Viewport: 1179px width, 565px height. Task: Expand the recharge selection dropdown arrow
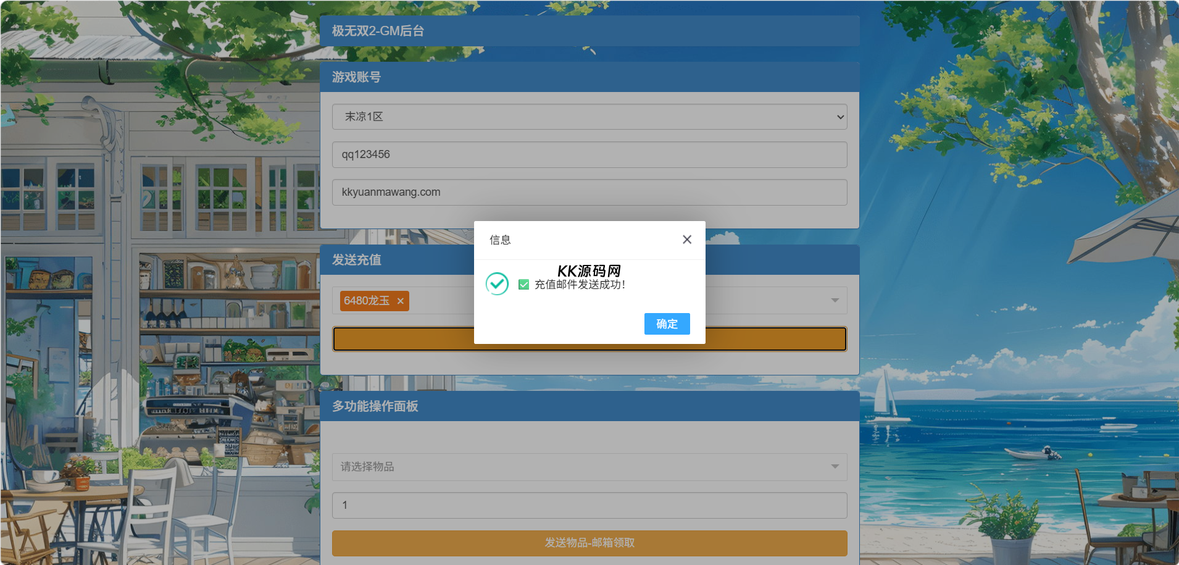[x=835, y=301]
